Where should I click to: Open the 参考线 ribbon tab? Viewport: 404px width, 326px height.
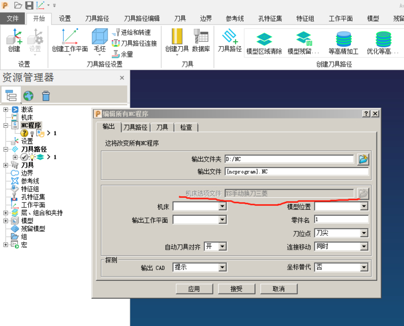tap(235, 18)
